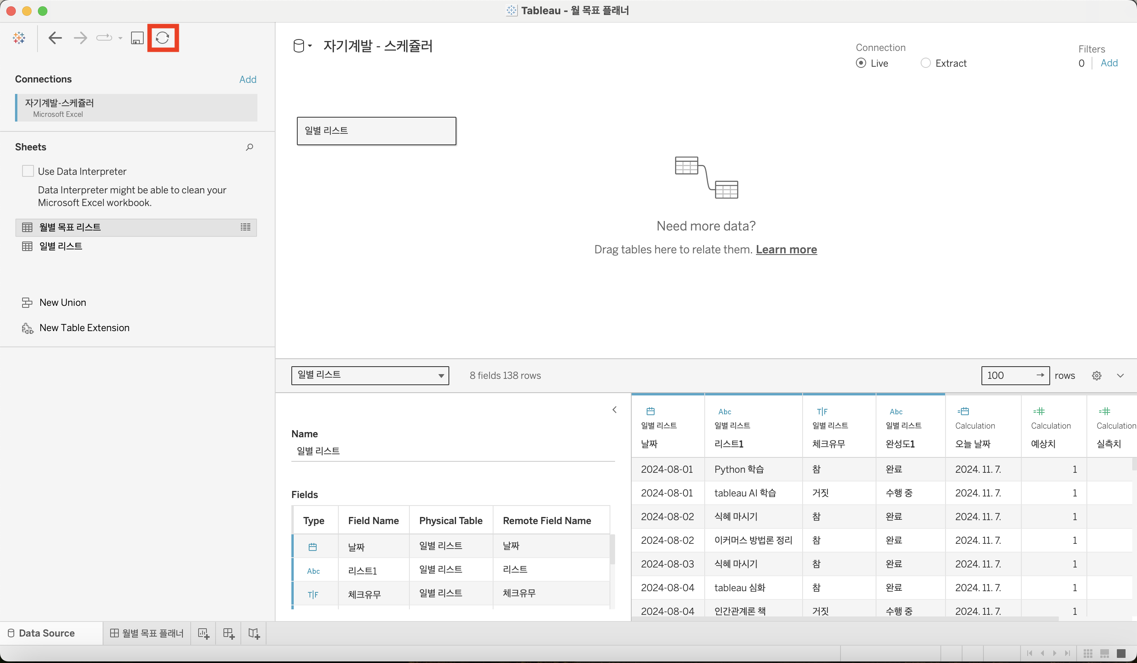Show the filmstrip view

pyautogui.click(x=1105, y=654)
